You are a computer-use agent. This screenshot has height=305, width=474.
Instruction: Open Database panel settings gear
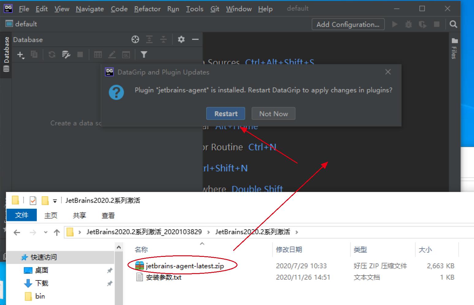[x=181, y=39]
